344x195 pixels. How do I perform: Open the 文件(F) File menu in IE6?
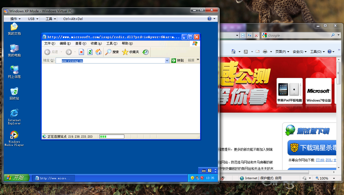tap(50, 43)
